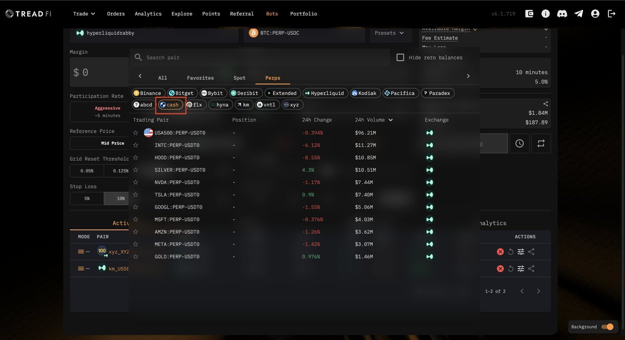Share the km_US50 bot row
625x340 pixels.
point(531,269)
